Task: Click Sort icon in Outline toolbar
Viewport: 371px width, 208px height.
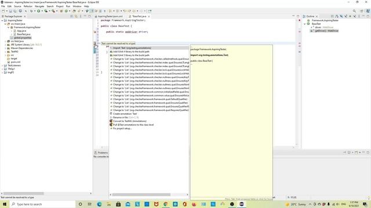Action: point(337,16)
